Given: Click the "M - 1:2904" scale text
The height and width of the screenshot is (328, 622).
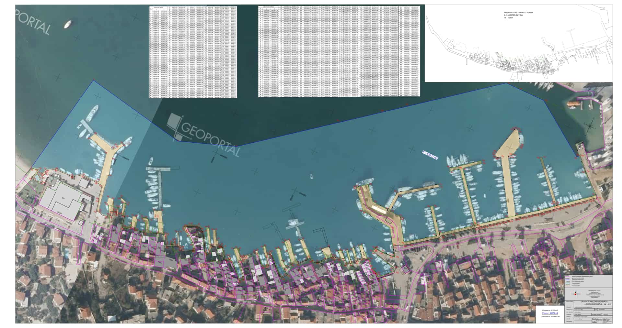Looking at the screenshot, I should 510,18.
